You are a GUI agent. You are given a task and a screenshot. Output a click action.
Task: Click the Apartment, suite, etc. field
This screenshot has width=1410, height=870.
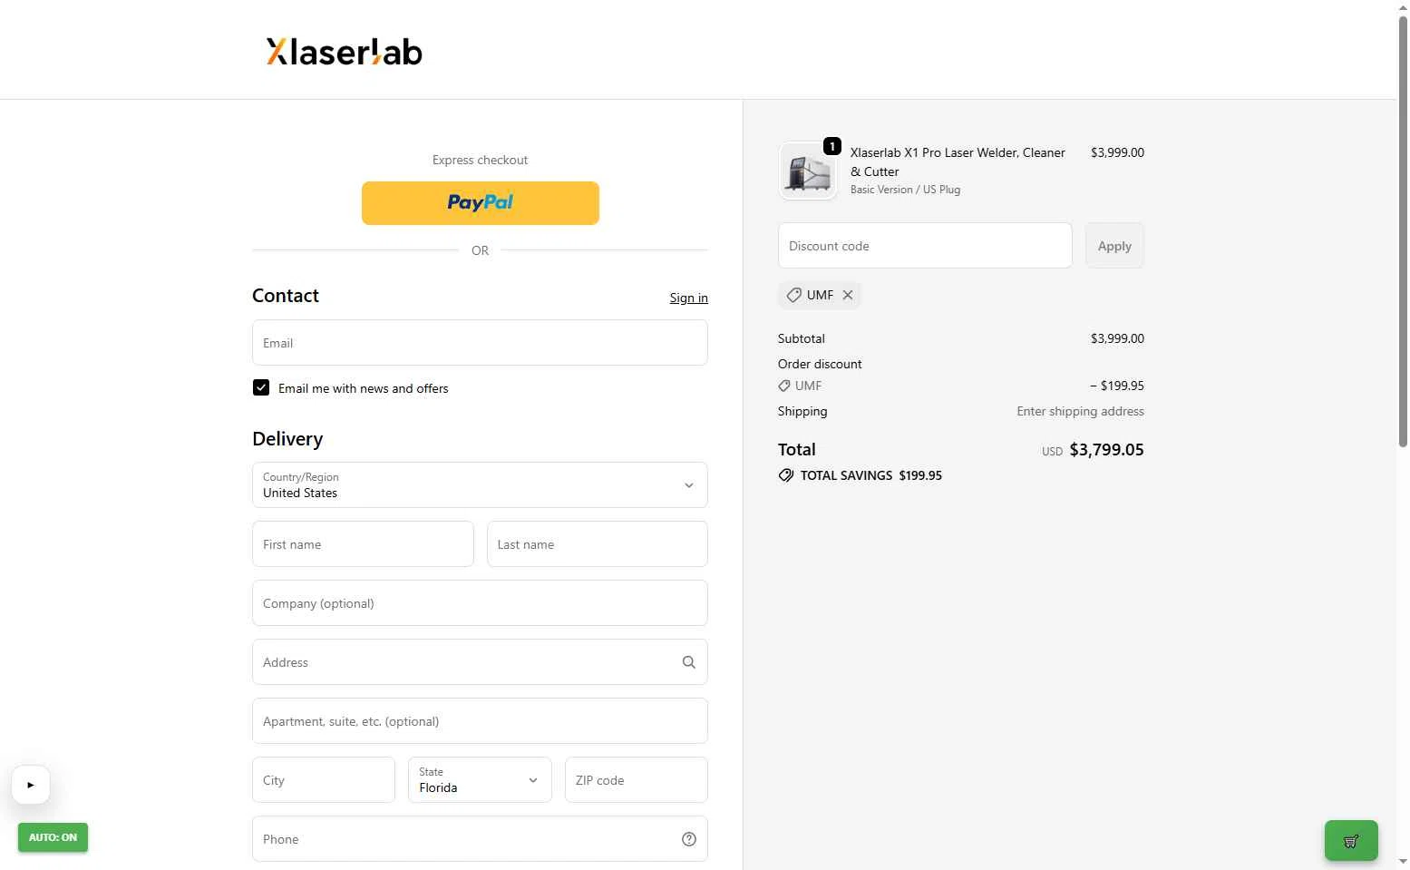(480, 721)
